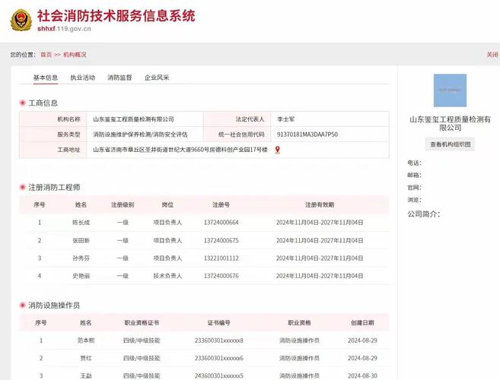Click the 邮箱 label in sidebar
This screenshot has height=380, width=500.
coord(414,176)
